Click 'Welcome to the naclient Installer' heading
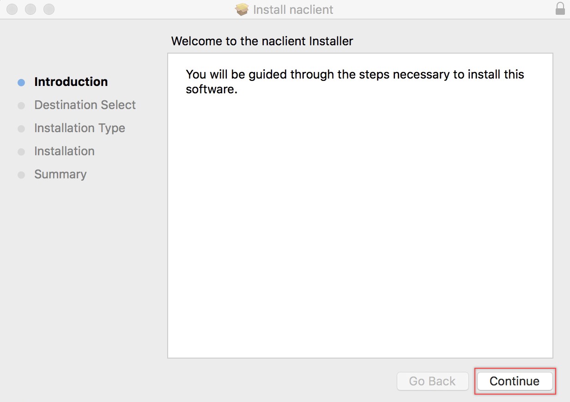The image size is (570, 402). [x=262, y=41]
